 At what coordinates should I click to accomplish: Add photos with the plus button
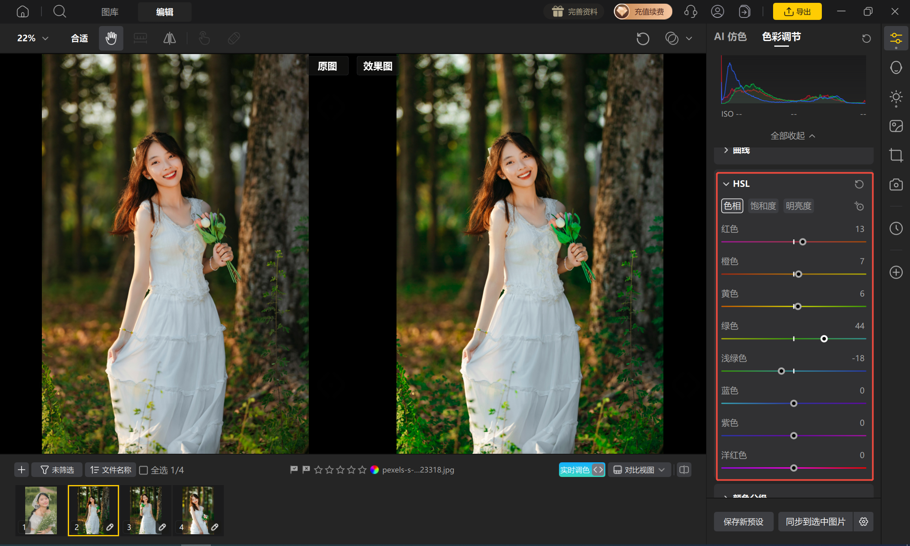tap(22, 470)
